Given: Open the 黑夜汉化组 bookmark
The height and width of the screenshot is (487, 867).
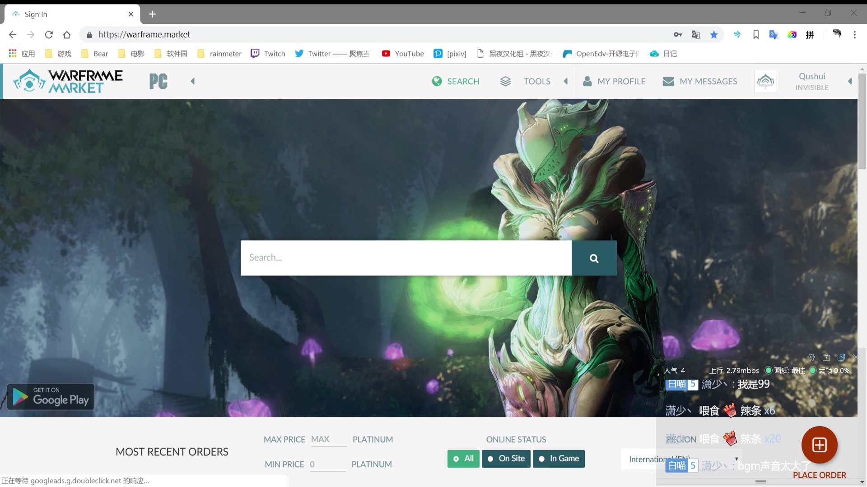Looking at the screenshot, I should click(514, 54).
